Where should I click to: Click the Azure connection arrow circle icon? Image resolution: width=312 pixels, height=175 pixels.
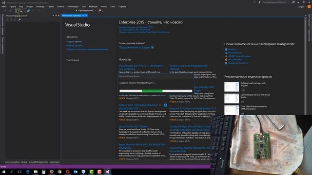pyautogui.click(x=152, y=48)
